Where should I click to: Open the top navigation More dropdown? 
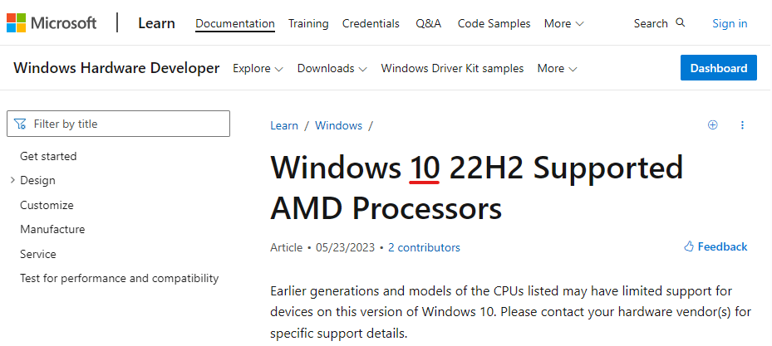coord(563,23)
